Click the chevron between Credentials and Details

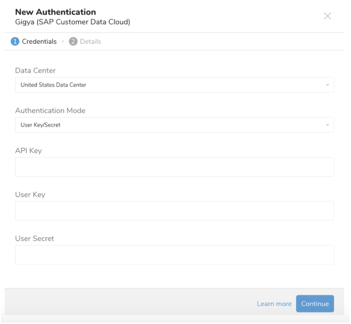pos(63,41)
